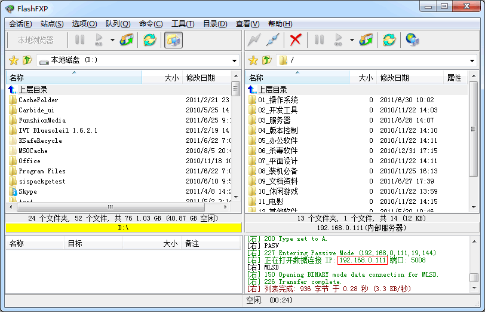Refresh the local file list
The height and width of the screenshot is (312, 485).
[150, 40]
